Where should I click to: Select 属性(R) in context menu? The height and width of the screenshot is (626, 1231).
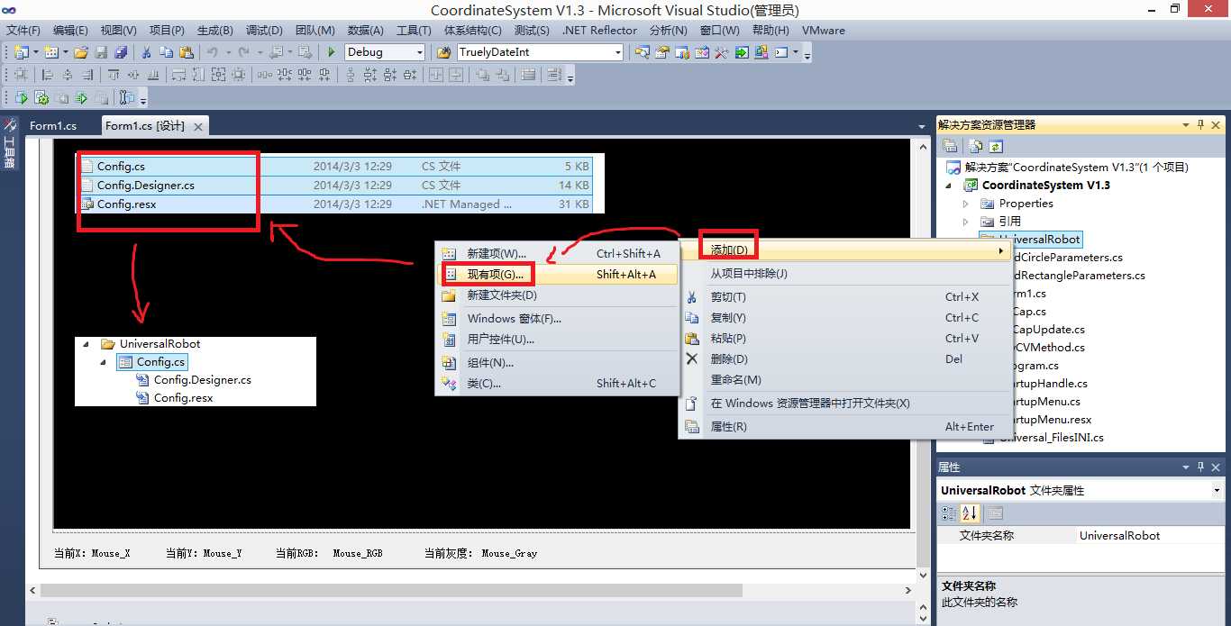coord(843,427)
